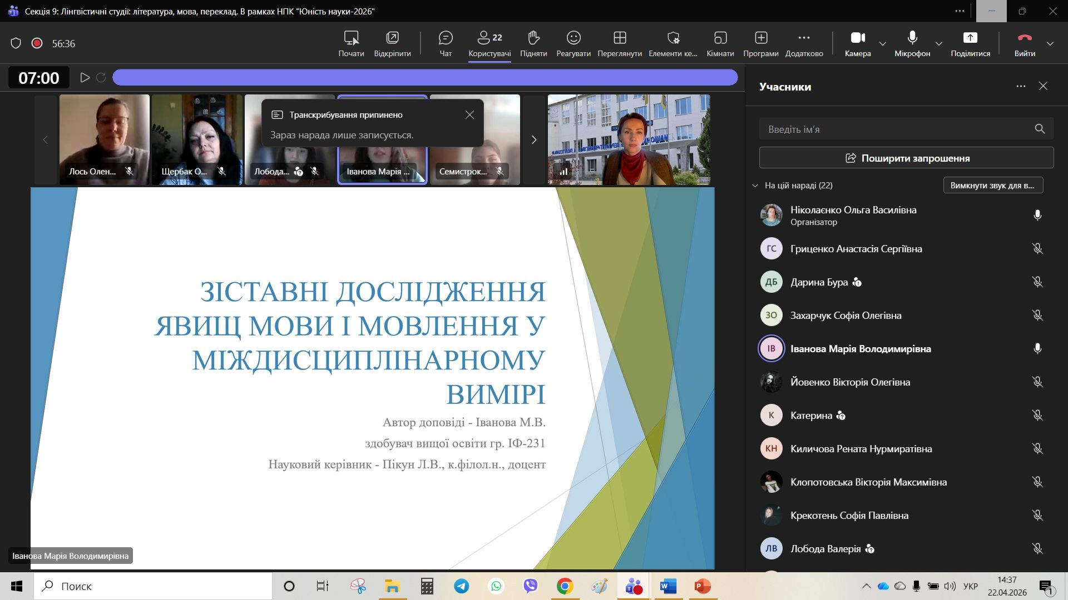Viewport: 1068px width, 600px height.
Task: Raise hand with Підняти button
Action: click(533, 43)
